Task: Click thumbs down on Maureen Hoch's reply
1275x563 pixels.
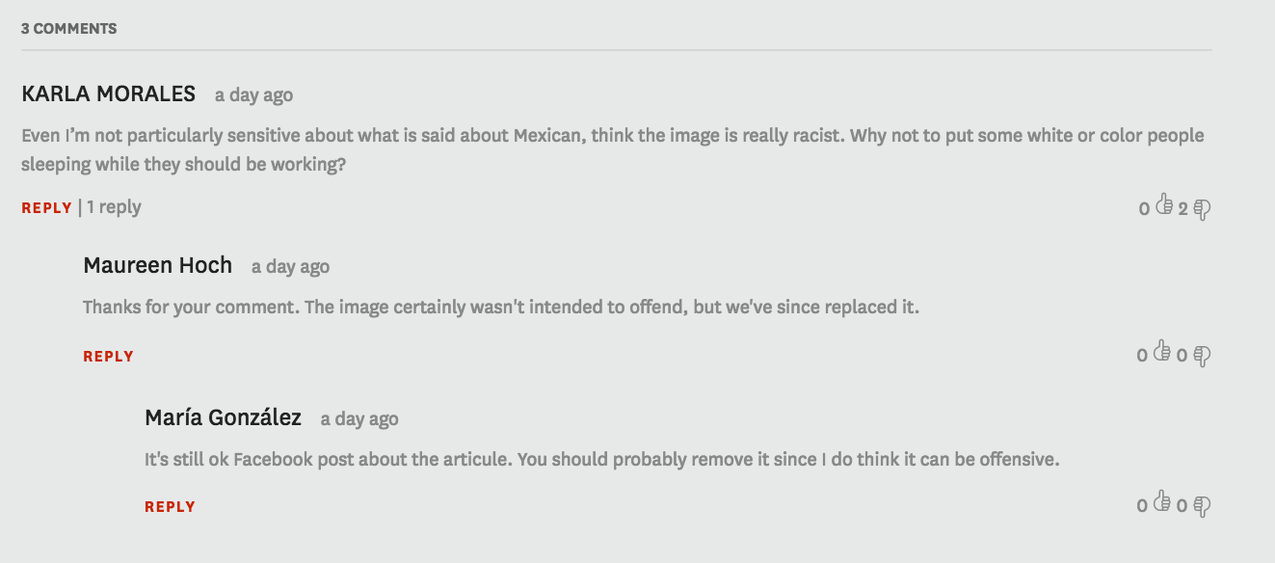Action: 1202,356
